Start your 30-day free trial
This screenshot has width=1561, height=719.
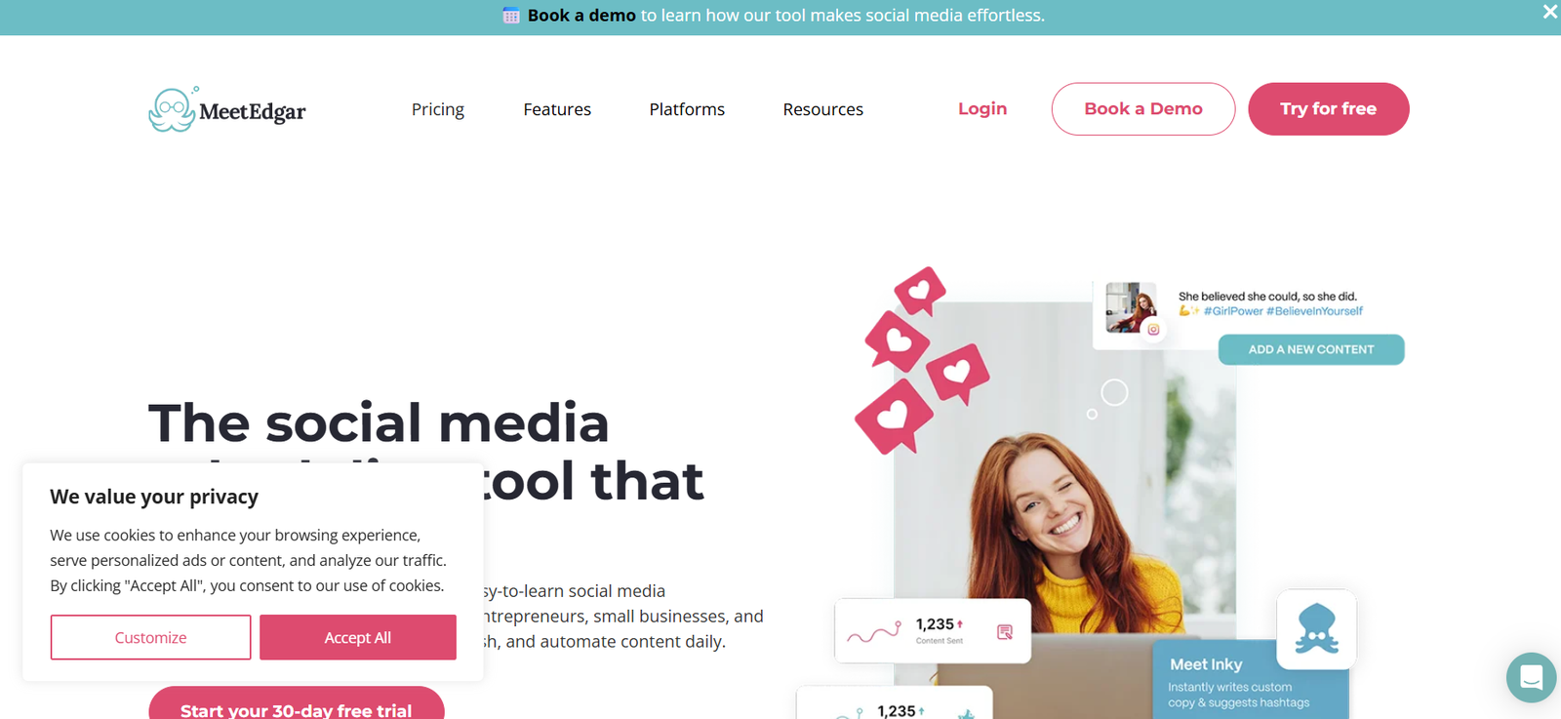[x=297, y=706]
